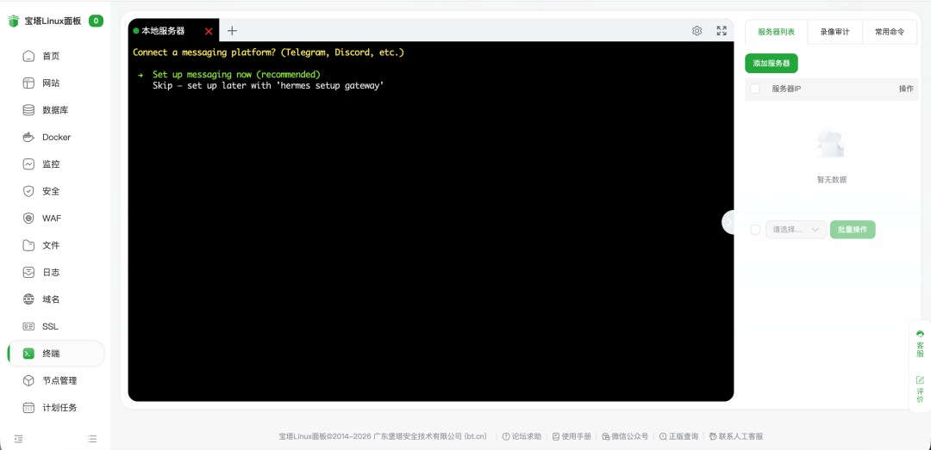Click the 宝塔Linux面板 logo icon
Image resolution: width=931 pixels, height=450 pixels.
[14, 22]
